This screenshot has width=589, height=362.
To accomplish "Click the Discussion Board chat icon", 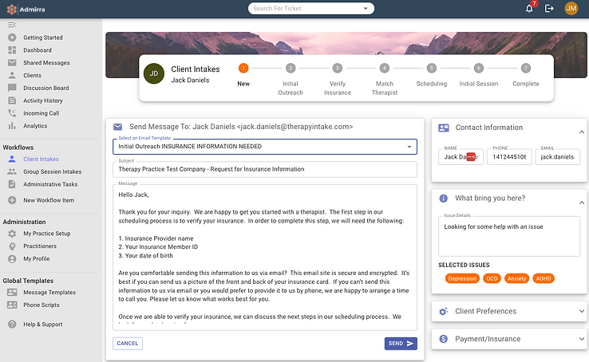I will click(x=12, y=88).
